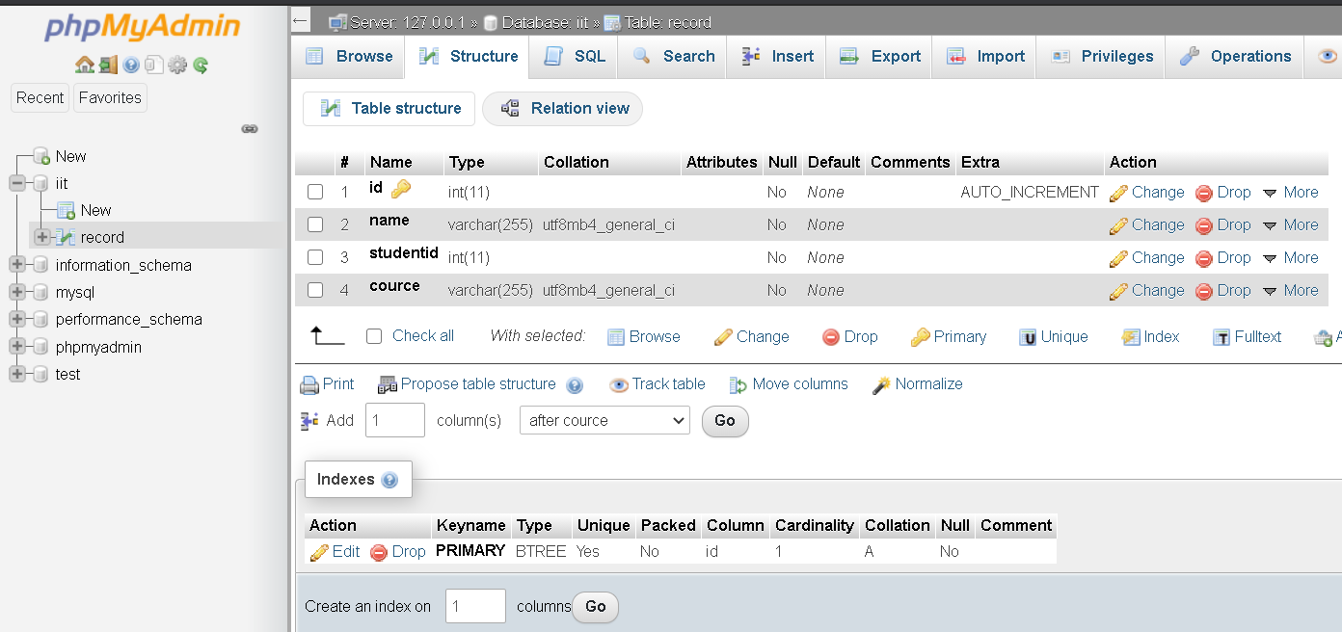The width and height of the screenshot is (1342, 632).
Task: Open the Print view of the table
Action: 327,383
